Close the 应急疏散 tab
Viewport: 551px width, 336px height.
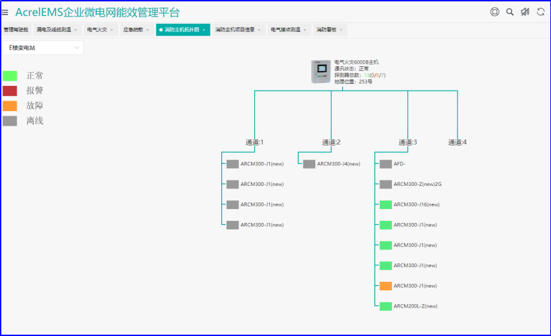148,30
